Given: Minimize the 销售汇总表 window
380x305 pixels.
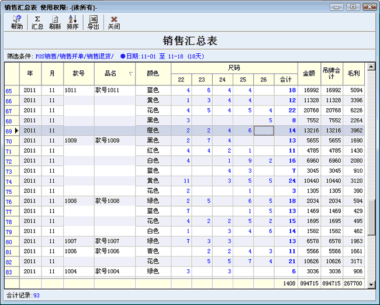Looking at the screenshot, I should point(337,7).
